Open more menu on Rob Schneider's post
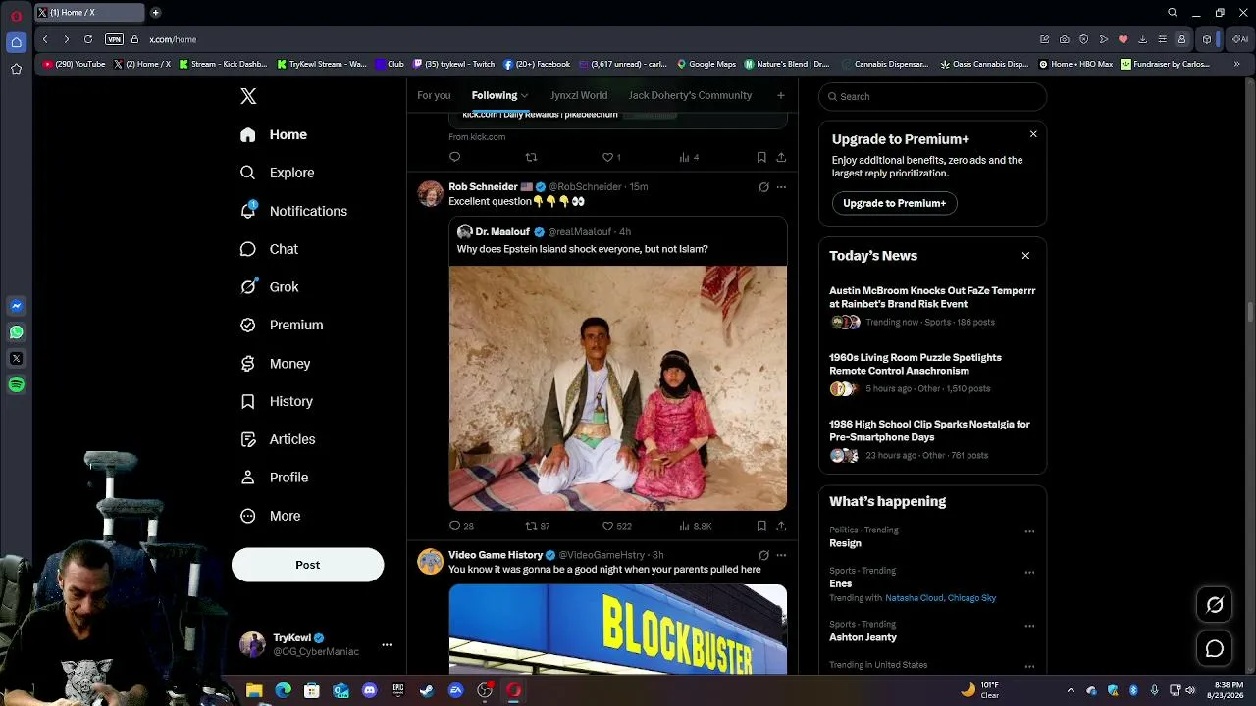Viewport: 1256px width, 706px height. click(781, 187)
